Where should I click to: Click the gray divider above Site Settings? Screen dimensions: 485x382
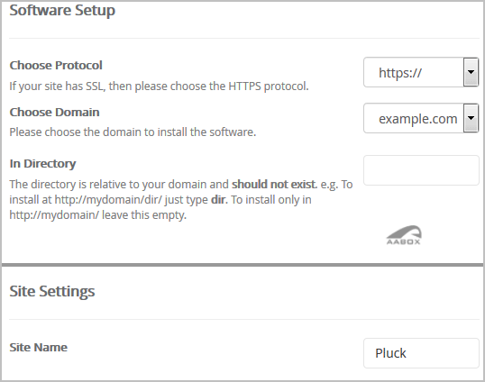point(242,265)
